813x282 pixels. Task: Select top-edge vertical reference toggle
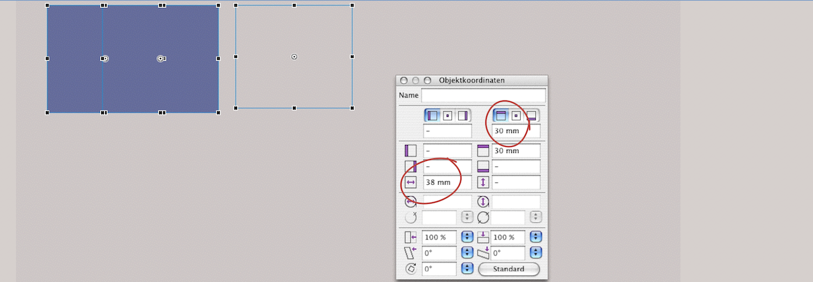[x=501, y=116]
